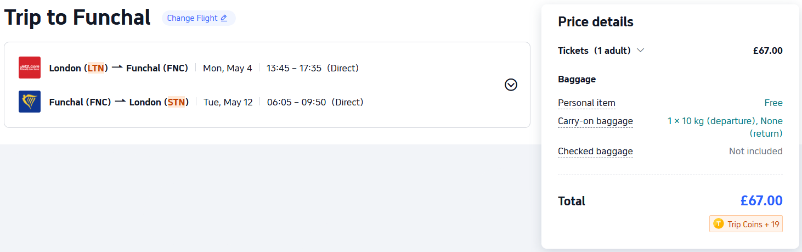Expand the Tickets (1 adult) price breakdown
The image size is (802, 252).
tap(640, 51)
